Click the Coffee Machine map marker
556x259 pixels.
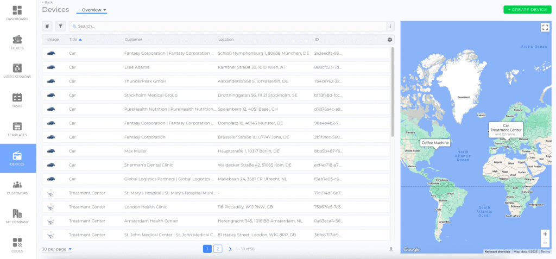pyautogui.click(x=435, y=143)
